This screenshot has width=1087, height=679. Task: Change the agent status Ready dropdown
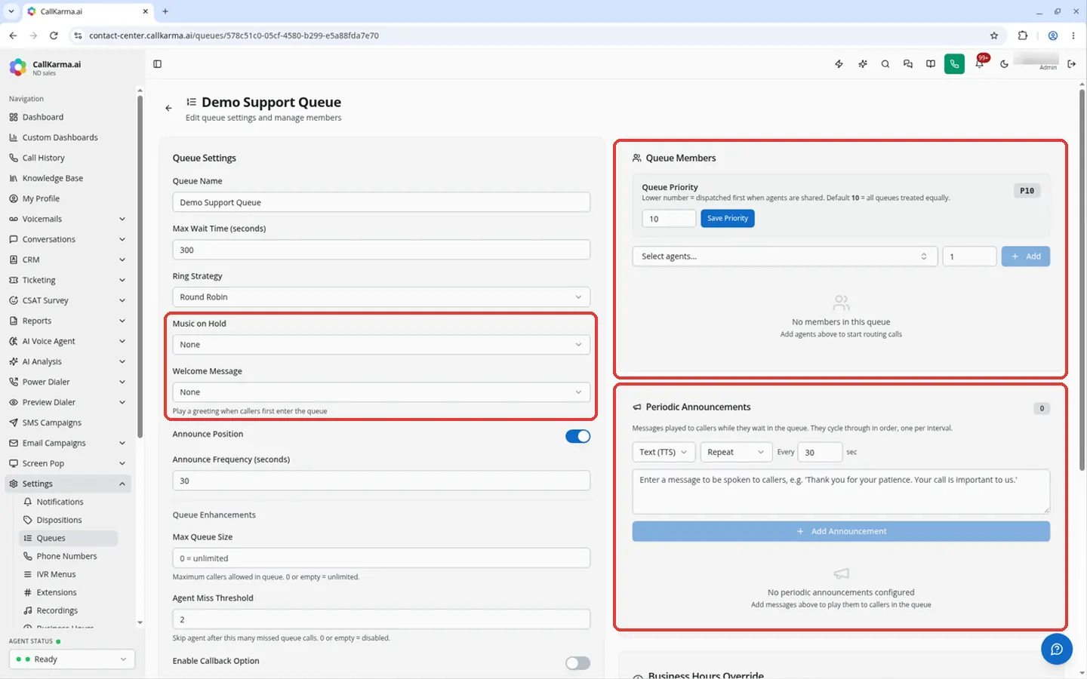click(x=72, y=659)
